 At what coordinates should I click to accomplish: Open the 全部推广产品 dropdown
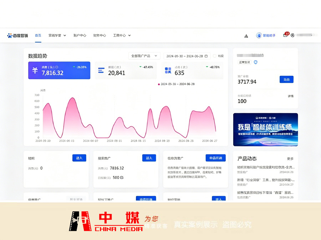click(144, 56)
